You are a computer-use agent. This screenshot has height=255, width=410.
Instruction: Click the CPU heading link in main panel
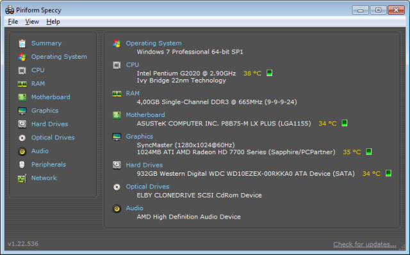point(133,65)
